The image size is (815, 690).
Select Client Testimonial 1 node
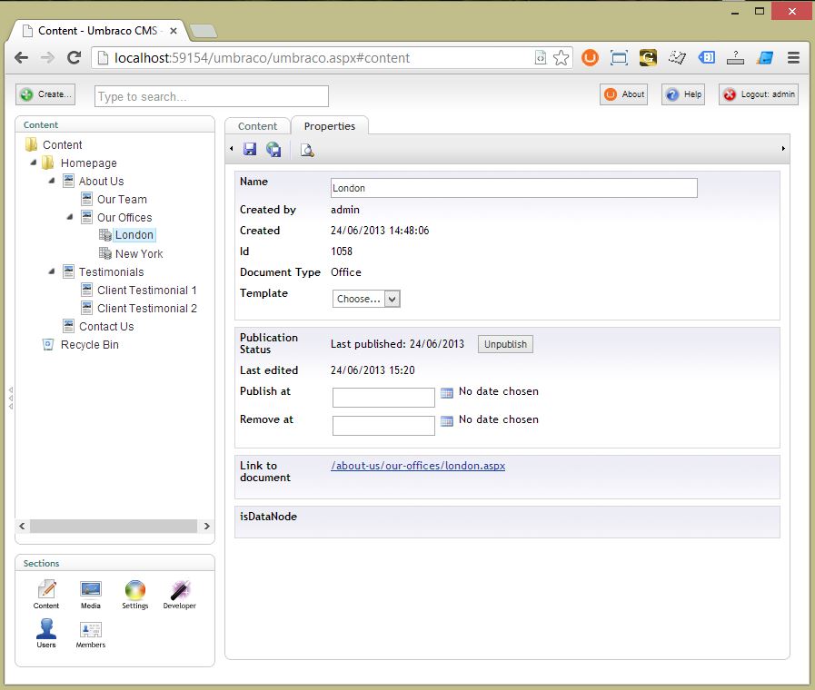[147, 291]
